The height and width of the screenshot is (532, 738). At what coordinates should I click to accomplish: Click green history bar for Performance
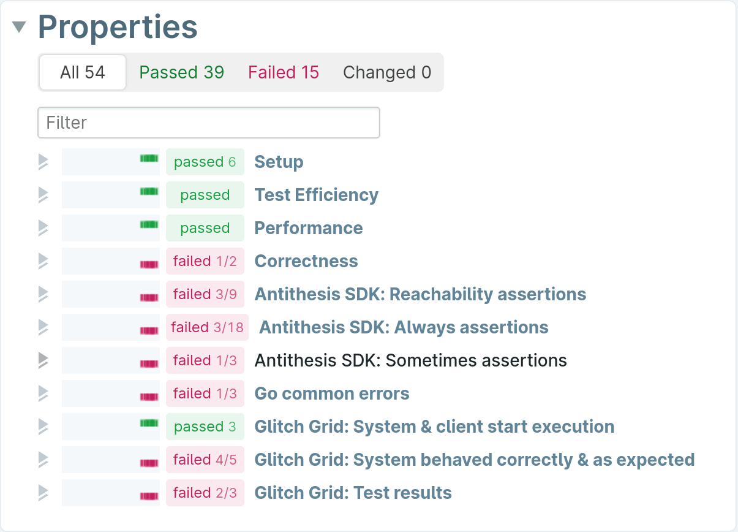tap(149, 224)
